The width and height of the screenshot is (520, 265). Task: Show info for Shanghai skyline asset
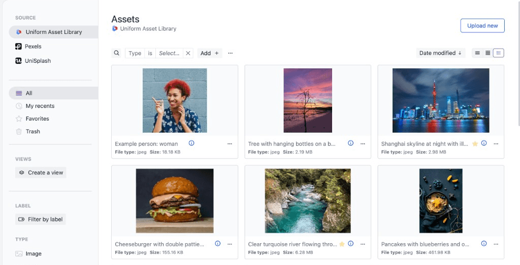pyautogui.click(x=484, y=143)
